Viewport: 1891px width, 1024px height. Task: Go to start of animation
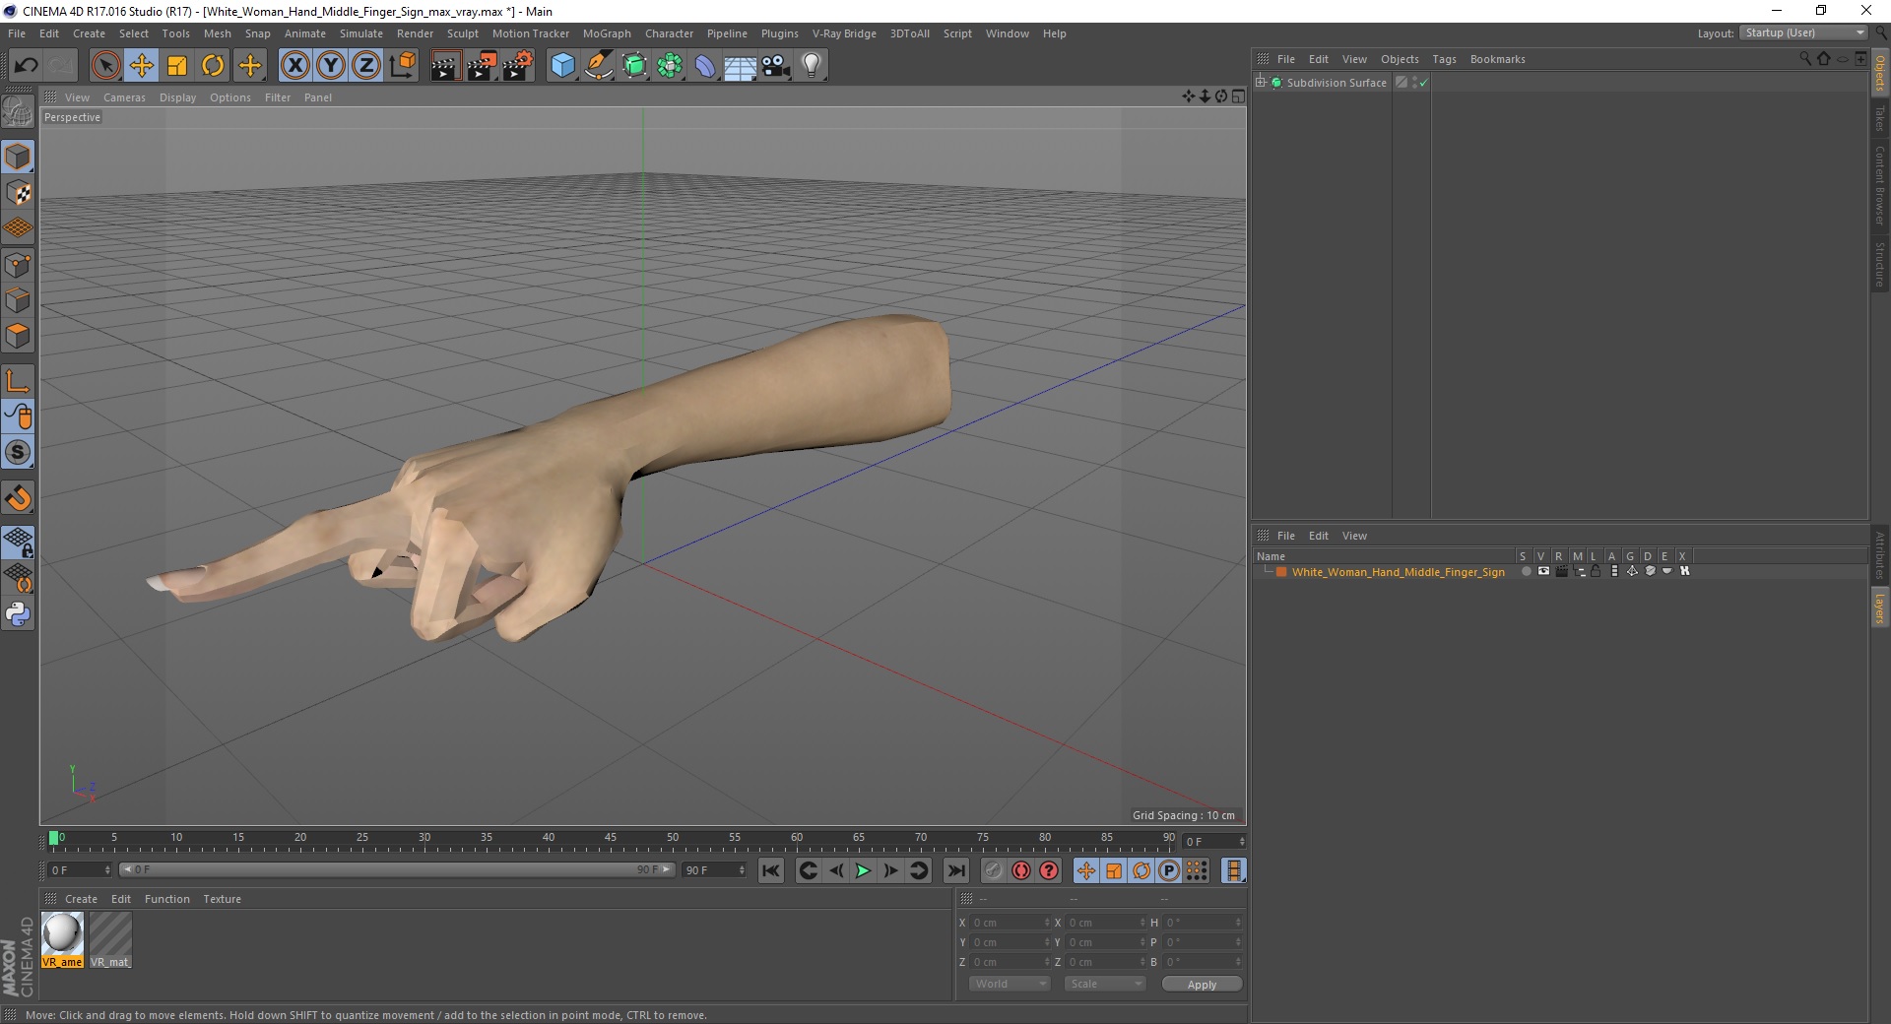pos(771,870)
